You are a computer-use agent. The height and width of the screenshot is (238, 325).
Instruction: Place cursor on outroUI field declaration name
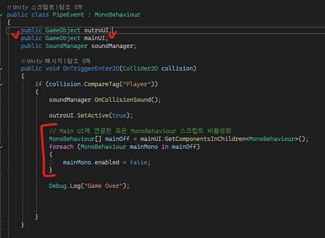[x=96, y=30]
